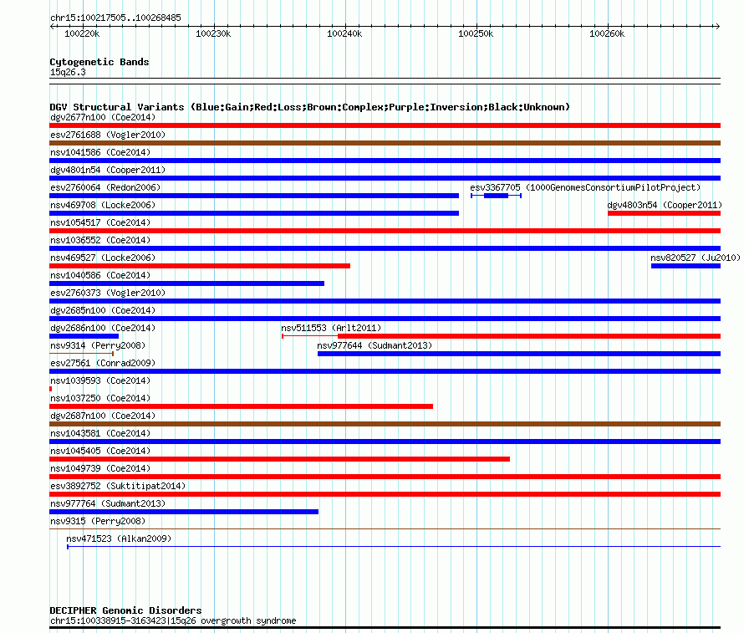Select the nsv820527 blue gain bar
744x633 pixels.
click(685, 266)
